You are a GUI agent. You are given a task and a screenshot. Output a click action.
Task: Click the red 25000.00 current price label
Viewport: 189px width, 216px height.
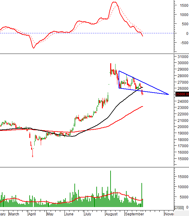click(183, 94)
